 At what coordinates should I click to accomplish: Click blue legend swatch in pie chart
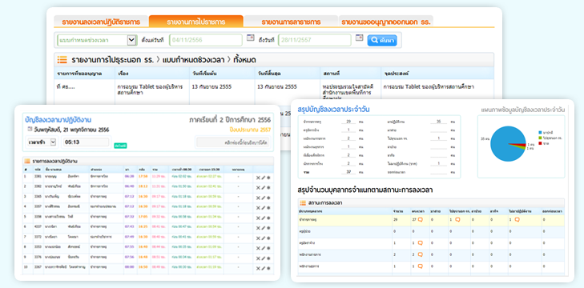[x=540, y=133]
